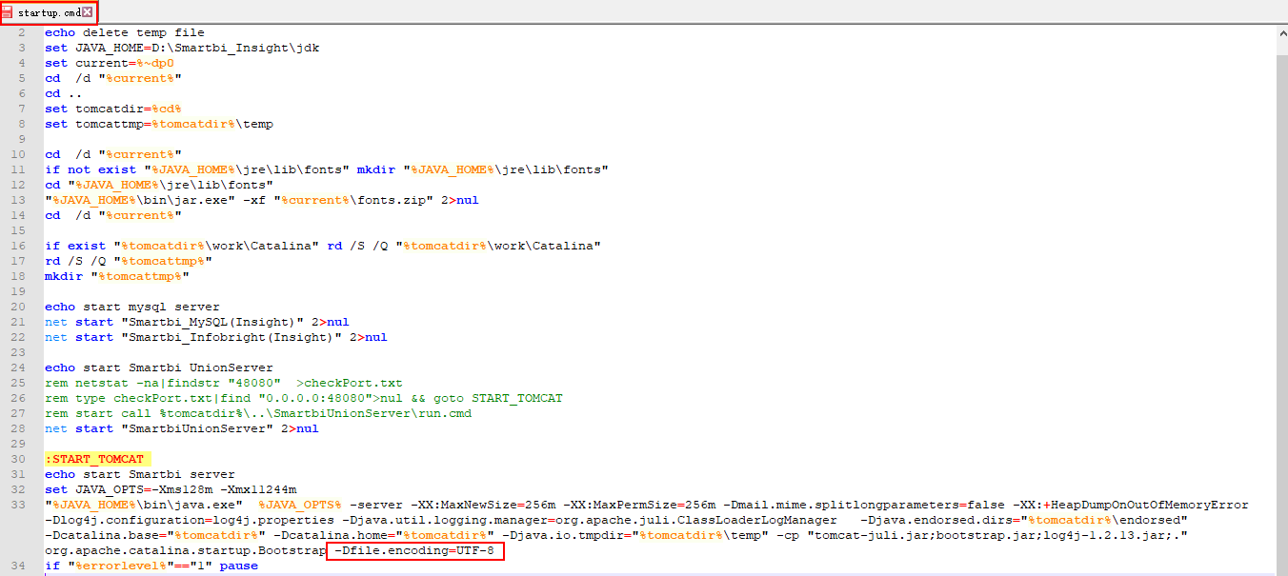Click the net start Smartbi_MySQL(Insight) line
Screen dimensions: 1288x576
coord(197,322)
